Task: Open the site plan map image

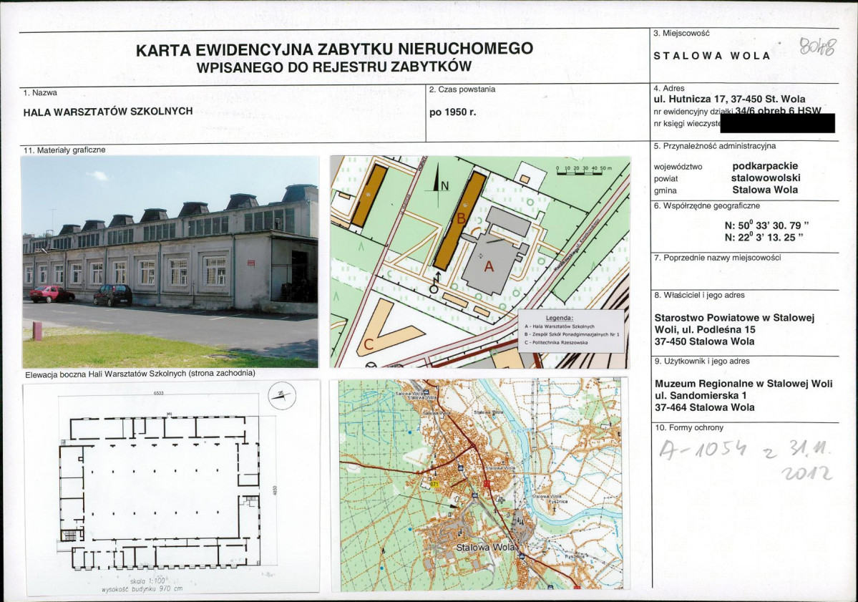Action: pos(480,261)
